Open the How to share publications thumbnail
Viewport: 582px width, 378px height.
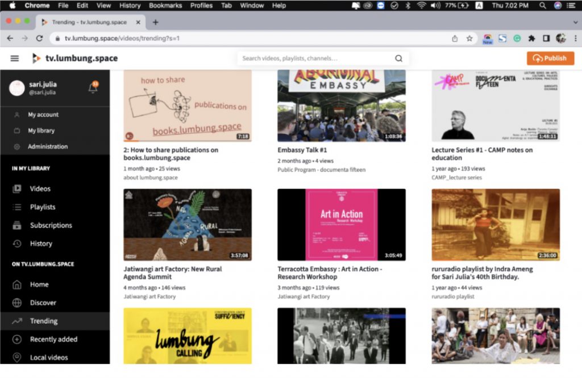188,106
